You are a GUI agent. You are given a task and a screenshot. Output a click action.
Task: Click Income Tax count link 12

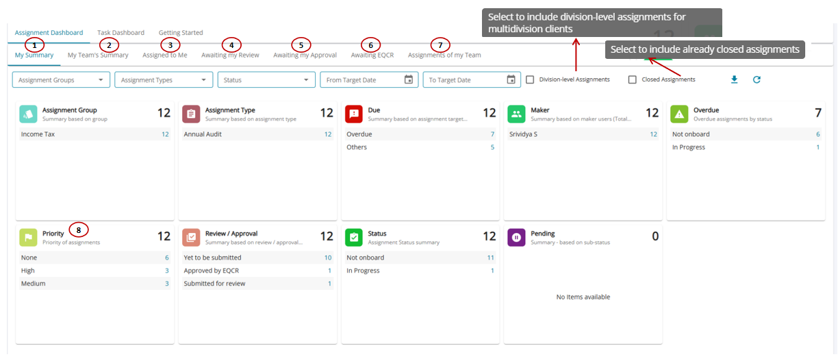coord(165,134)
